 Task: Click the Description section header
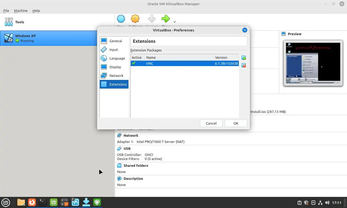pyautogui.click(x=133, y=178)
